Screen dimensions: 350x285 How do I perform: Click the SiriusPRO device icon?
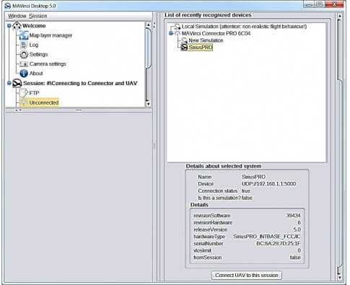(x=184, y=48)
